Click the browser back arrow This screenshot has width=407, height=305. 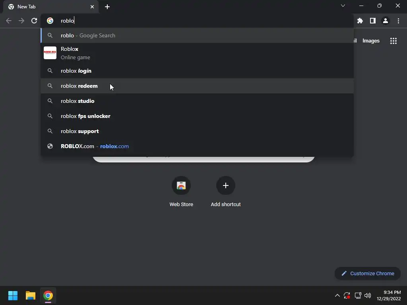pos(9,21)
